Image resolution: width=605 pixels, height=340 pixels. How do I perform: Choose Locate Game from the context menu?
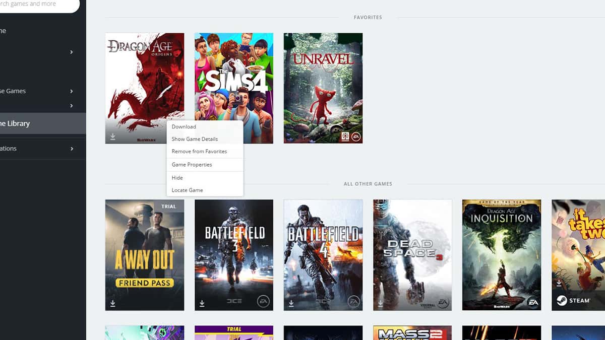(x=187, y=190)
